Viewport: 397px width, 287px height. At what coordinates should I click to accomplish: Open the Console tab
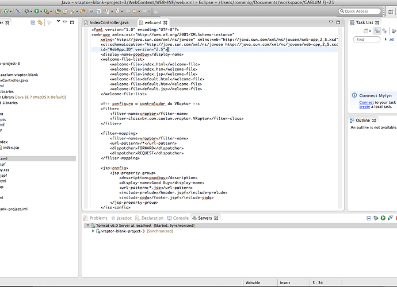[181, 218]
